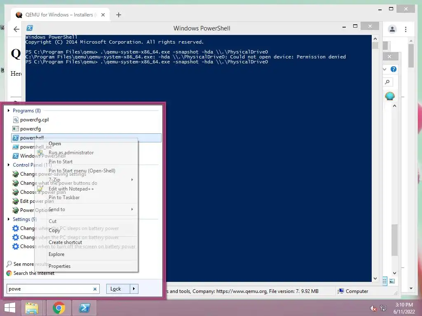Select the powercfg program result
422x316 pixels.
[30, 129]
